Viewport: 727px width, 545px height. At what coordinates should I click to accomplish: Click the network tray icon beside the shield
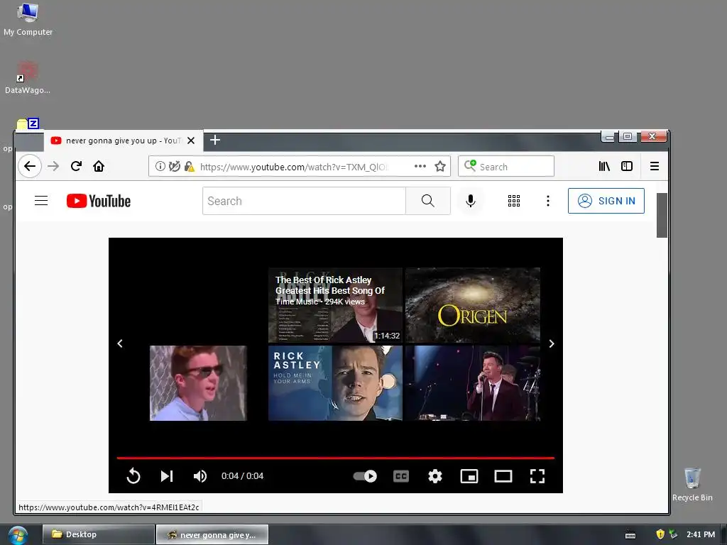pos(673,534)
